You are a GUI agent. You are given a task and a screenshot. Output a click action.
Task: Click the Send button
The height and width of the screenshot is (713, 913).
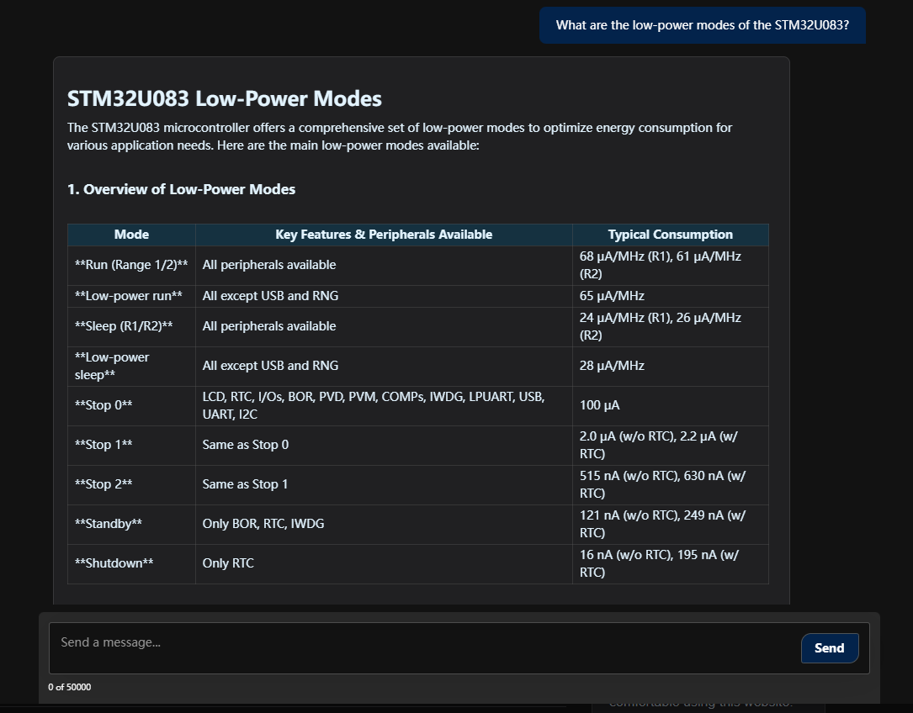[829, 647]
